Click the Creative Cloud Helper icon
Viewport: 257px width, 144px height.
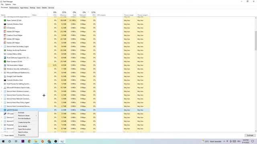click(x=5, y=35)
